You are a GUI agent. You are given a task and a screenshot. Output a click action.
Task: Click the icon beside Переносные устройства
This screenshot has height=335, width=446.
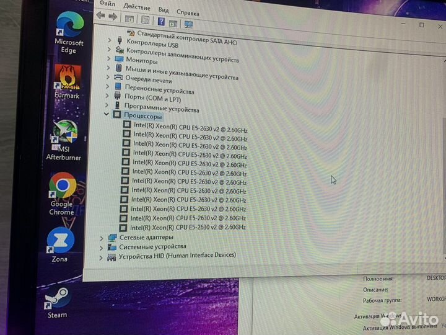(118, 86)
